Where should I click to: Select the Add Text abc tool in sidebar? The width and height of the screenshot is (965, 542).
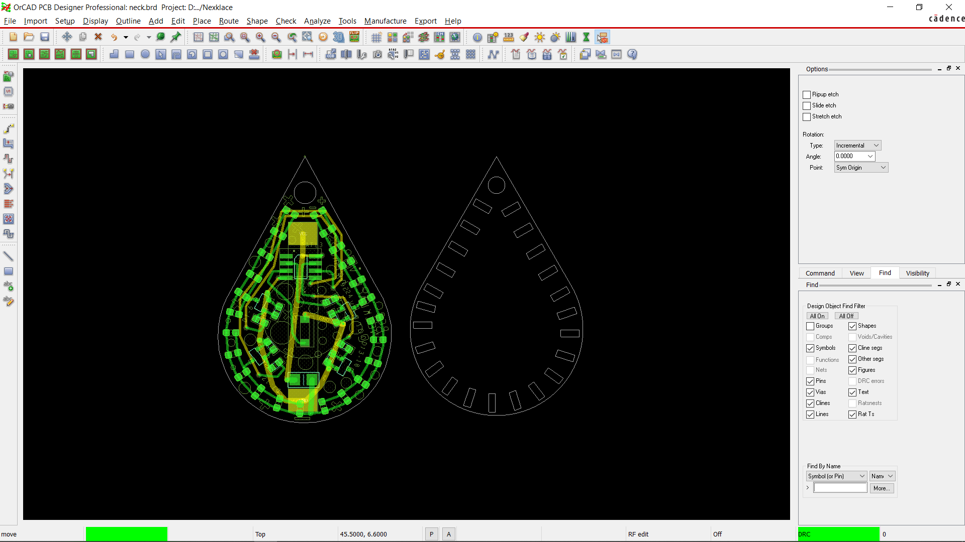click(9, 286)
